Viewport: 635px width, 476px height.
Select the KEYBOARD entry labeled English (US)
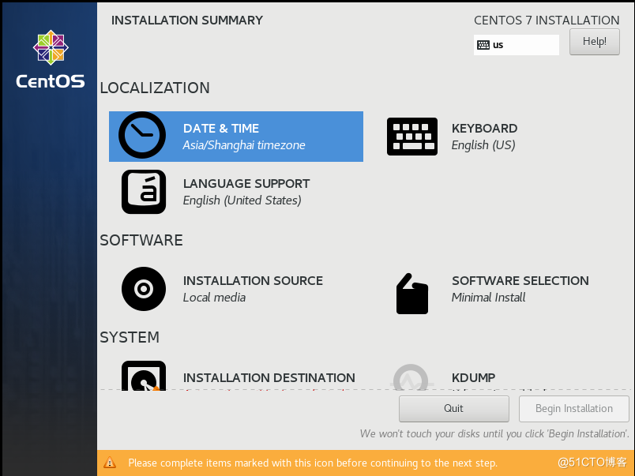pyautogui.click(x=484, y=128)
